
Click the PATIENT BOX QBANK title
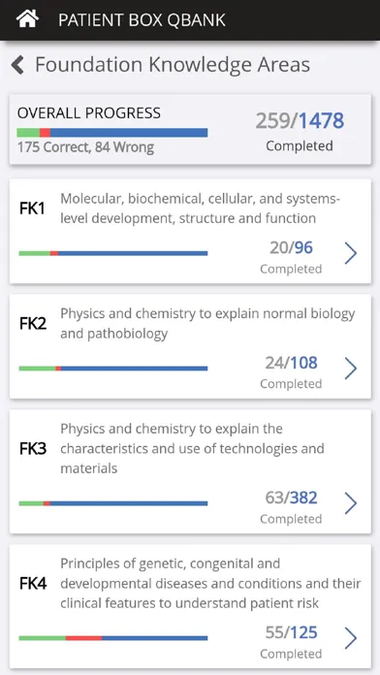click(x=142, y=19)
